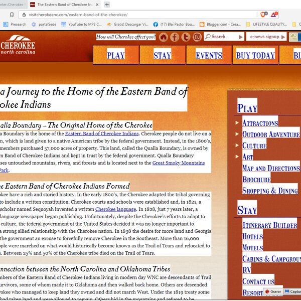301x301 pixels.
Task: Open the Instagram social icon
Action: click(197, 37)
